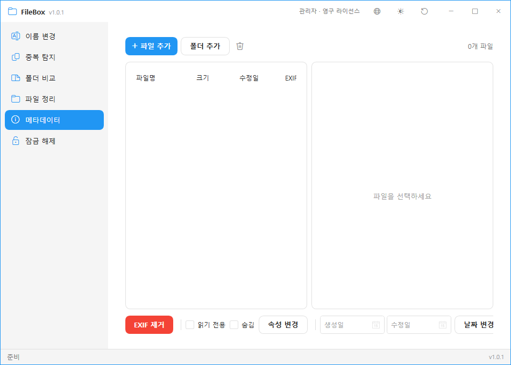Click the calendar icon in the 수정일 field
The height and width of the screenshot is (365, 511).
pos(443,325)
